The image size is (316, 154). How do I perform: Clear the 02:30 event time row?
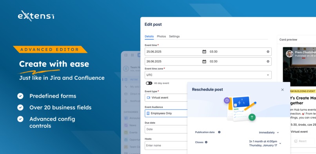click(x=268, y=61)
